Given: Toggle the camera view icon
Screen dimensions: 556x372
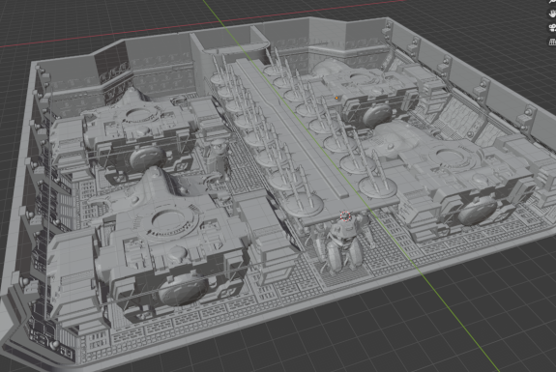Looking at the screenshot, I should pos(553,28).
